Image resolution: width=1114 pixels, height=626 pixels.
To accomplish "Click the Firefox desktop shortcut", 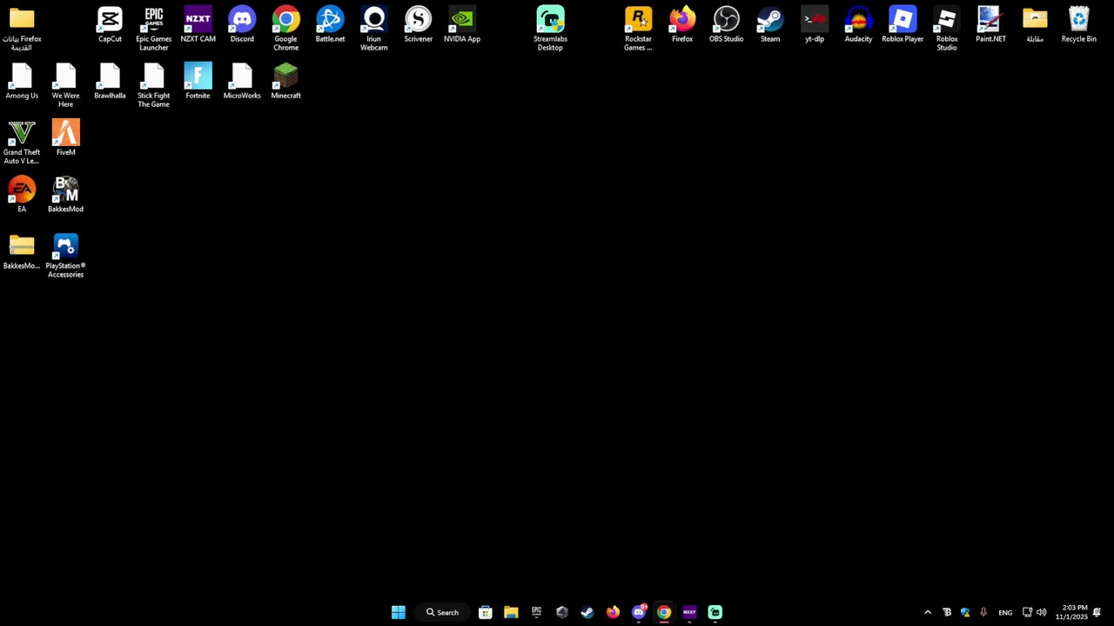I will tap(682, 24).
